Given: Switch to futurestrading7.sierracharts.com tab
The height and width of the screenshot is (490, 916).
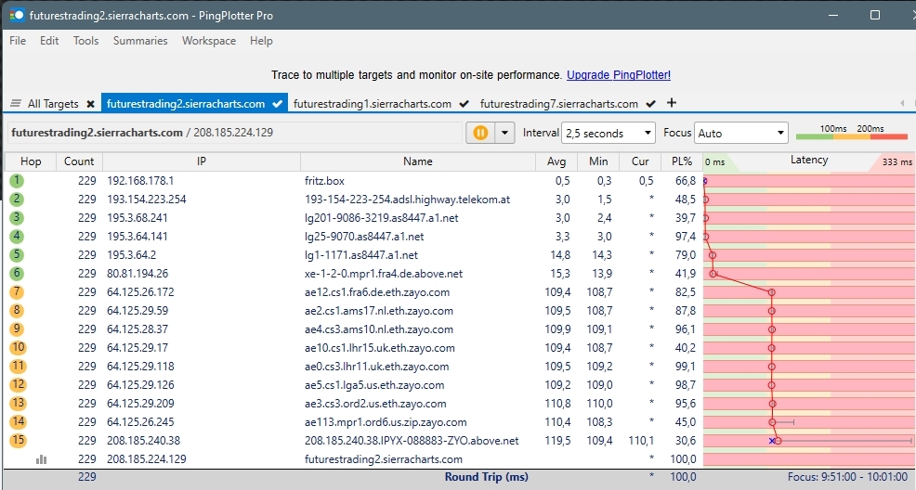Looking at the screenshot, I should point(559,104).
